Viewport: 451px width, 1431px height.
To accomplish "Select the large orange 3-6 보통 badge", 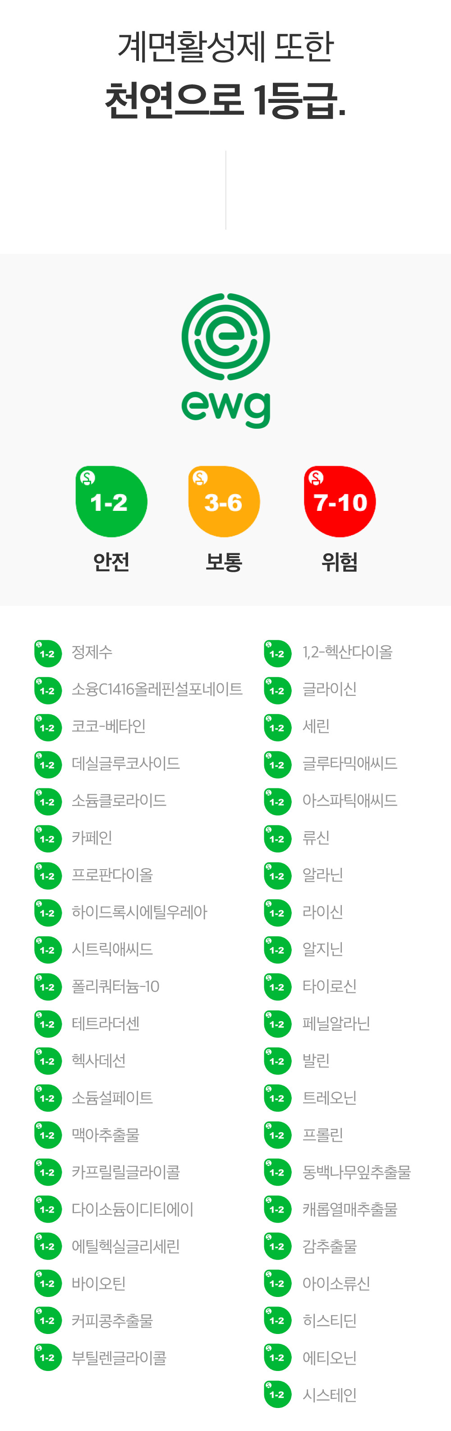I will (224, 501).
